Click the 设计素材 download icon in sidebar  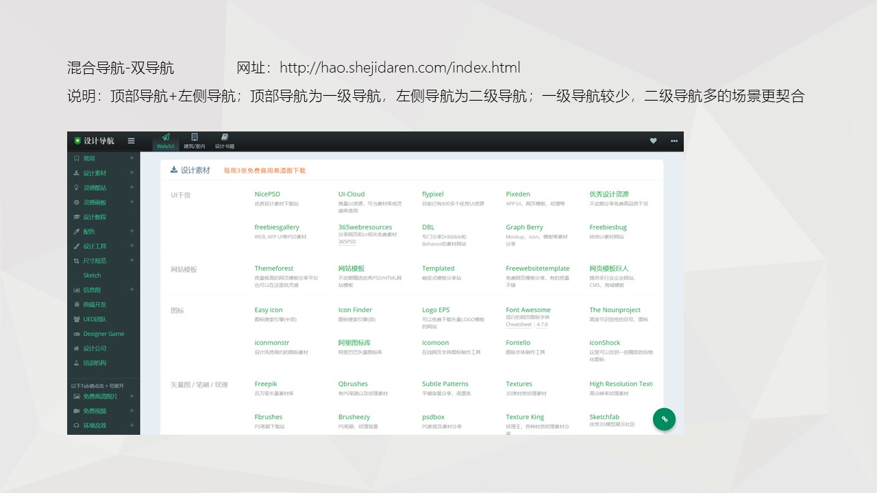pos(77,173)
